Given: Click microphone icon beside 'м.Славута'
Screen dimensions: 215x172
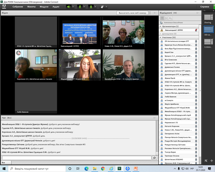Looking at the screenshot, I should pos(196,100).
